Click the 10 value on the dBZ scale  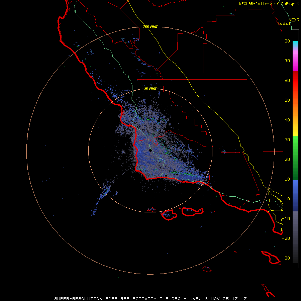287,179
